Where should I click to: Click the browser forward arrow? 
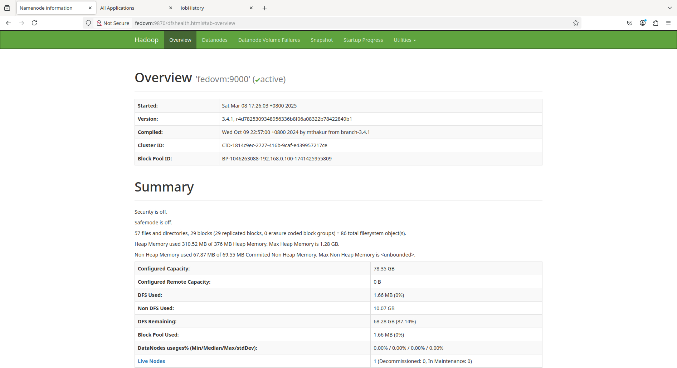click(x=21, y=23)
